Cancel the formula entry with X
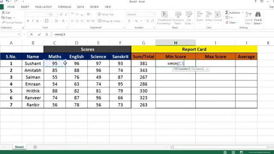Viewport: 274px width, 154px height. click(31, 34)
